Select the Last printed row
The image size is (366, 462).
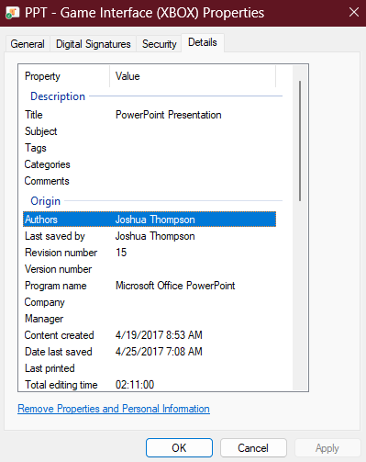tap(150, 368)
